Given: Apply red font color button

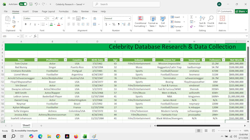Looking at the screenshot, I should click(x=59, y=24).
